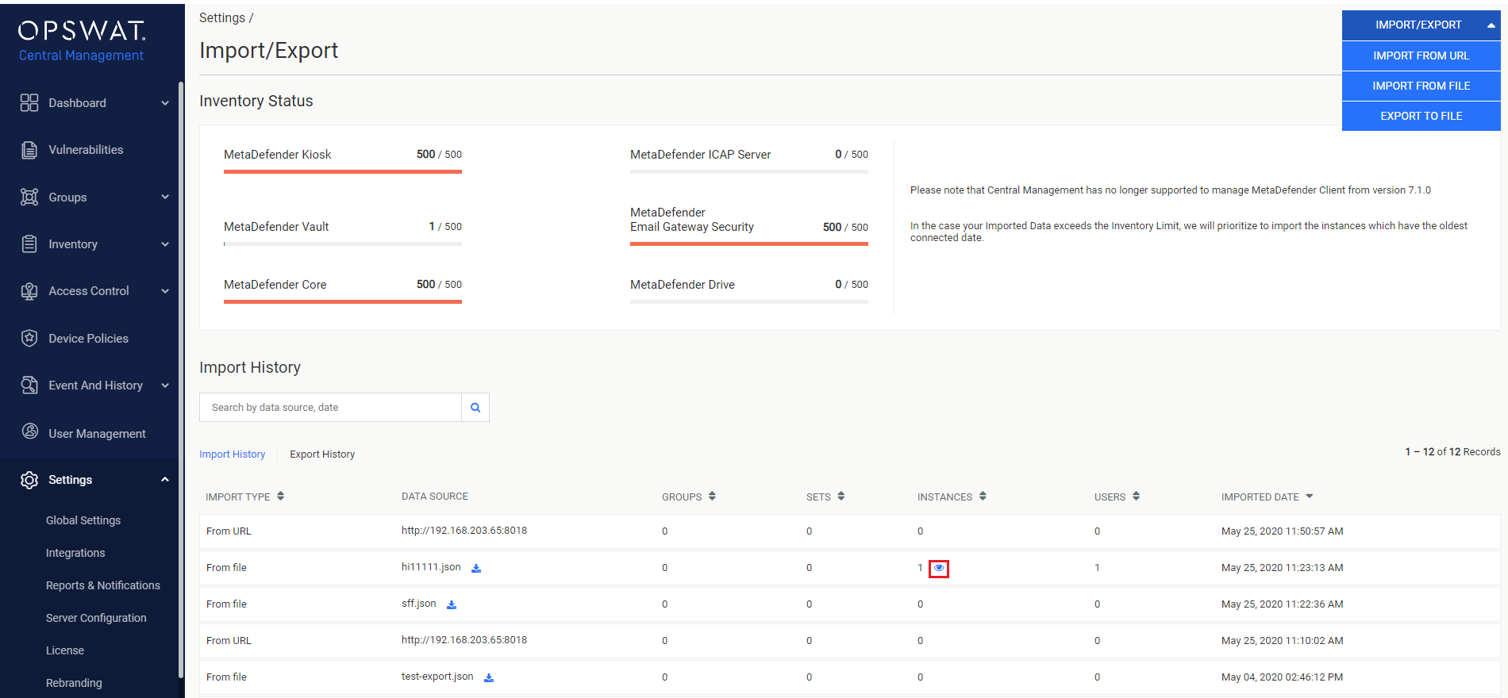
Task: Click the Event And History icon
Action: coord(29,385)
